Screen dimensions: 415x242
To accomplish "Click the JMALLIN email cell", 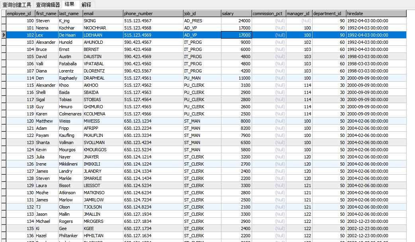I will (x=103, y=214).
